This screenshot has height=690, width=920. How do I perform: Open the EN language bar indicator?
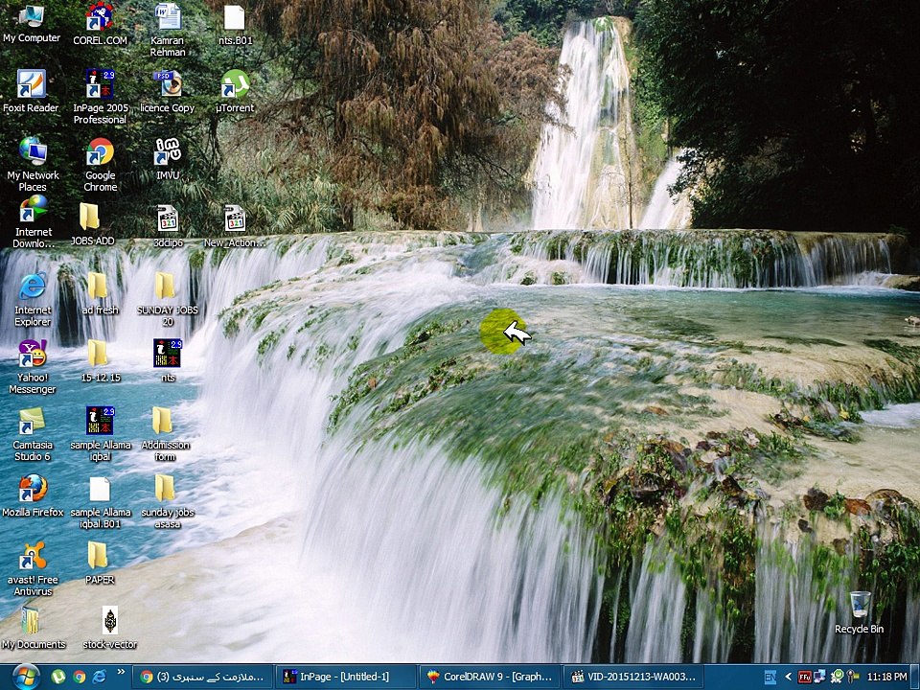point(770,678)
